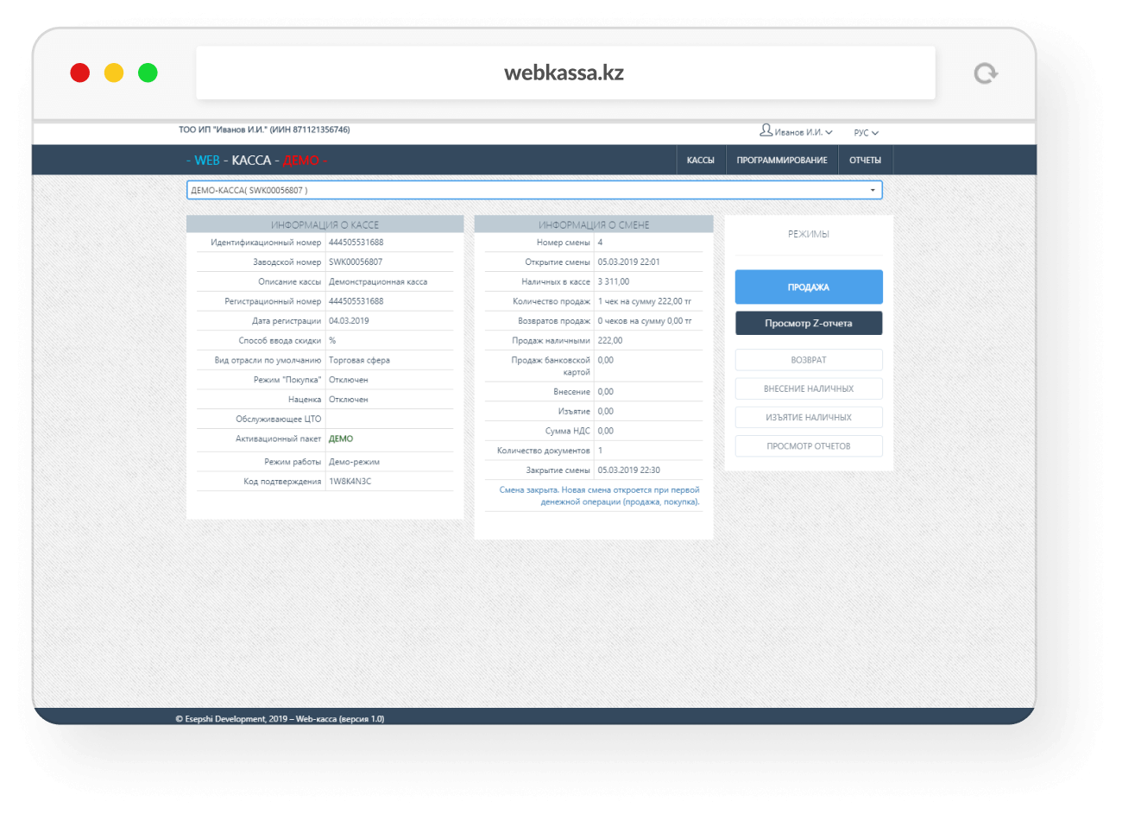Click the factory number SWK00056807 value

[356, 262]
